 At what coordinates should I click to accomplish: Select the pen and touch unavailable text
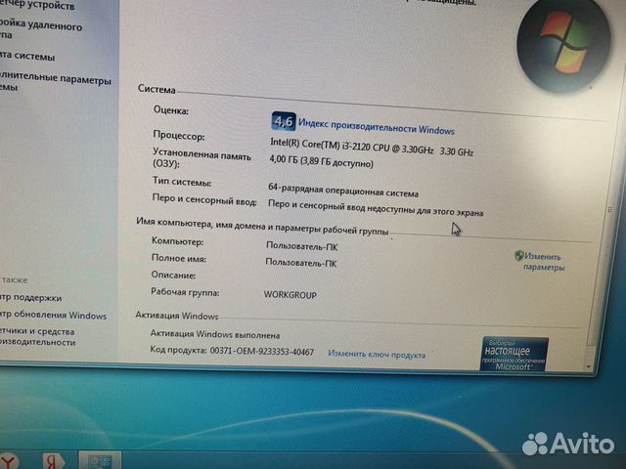[x=376, y=208]
